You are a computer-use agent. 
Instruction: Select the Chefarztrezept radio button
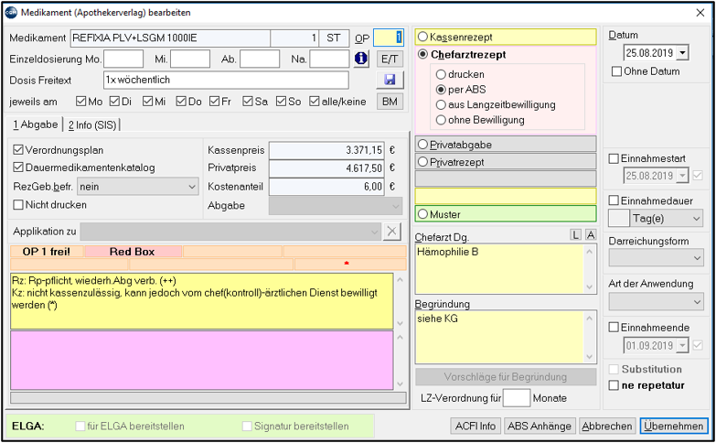point(422,54)
